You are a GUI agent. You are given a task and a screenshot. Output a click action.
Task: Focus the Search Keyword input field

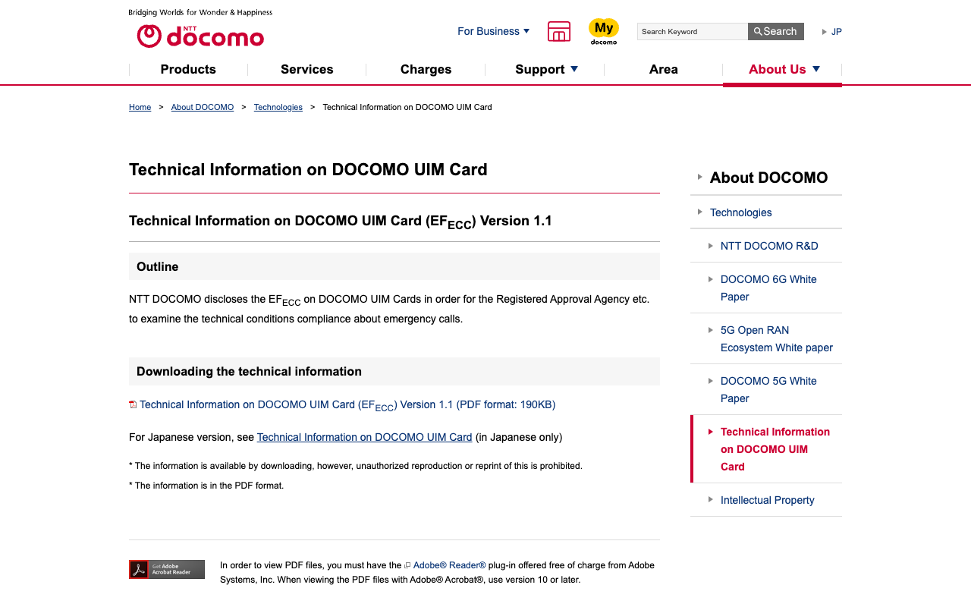click(693, 31)
